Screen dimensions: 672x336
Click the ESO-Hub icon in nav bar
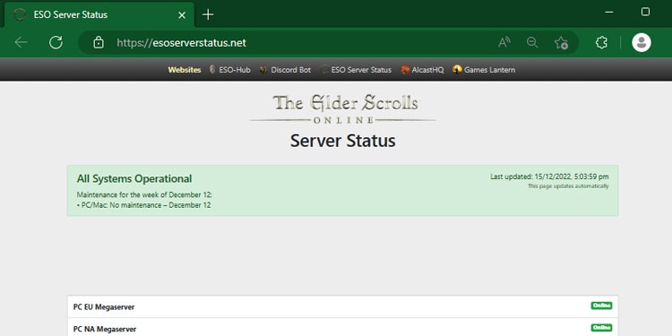(212, 69)
